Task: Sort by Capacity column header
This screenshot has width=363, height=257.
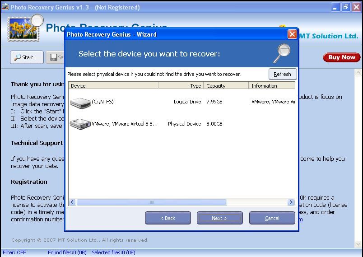Action: point(226,85)
